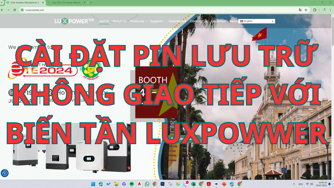Image resolution: width=334 pixels, height=188 pixels.
Task: Go forward to the next page
Action: click(8, 10)
